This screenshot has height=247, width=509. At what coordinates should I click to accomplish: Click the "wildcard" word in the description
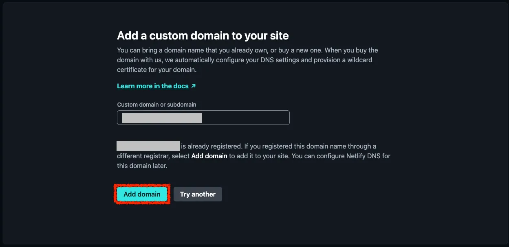[359, 60]
